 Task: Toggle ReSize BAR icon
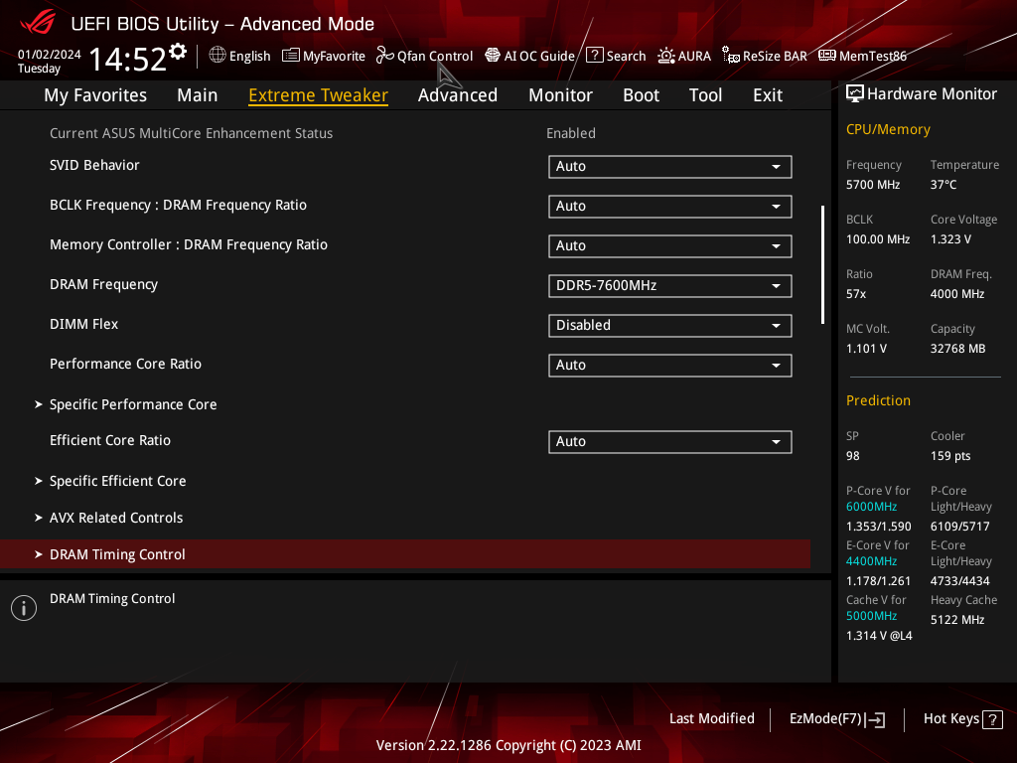pos(731,56)
